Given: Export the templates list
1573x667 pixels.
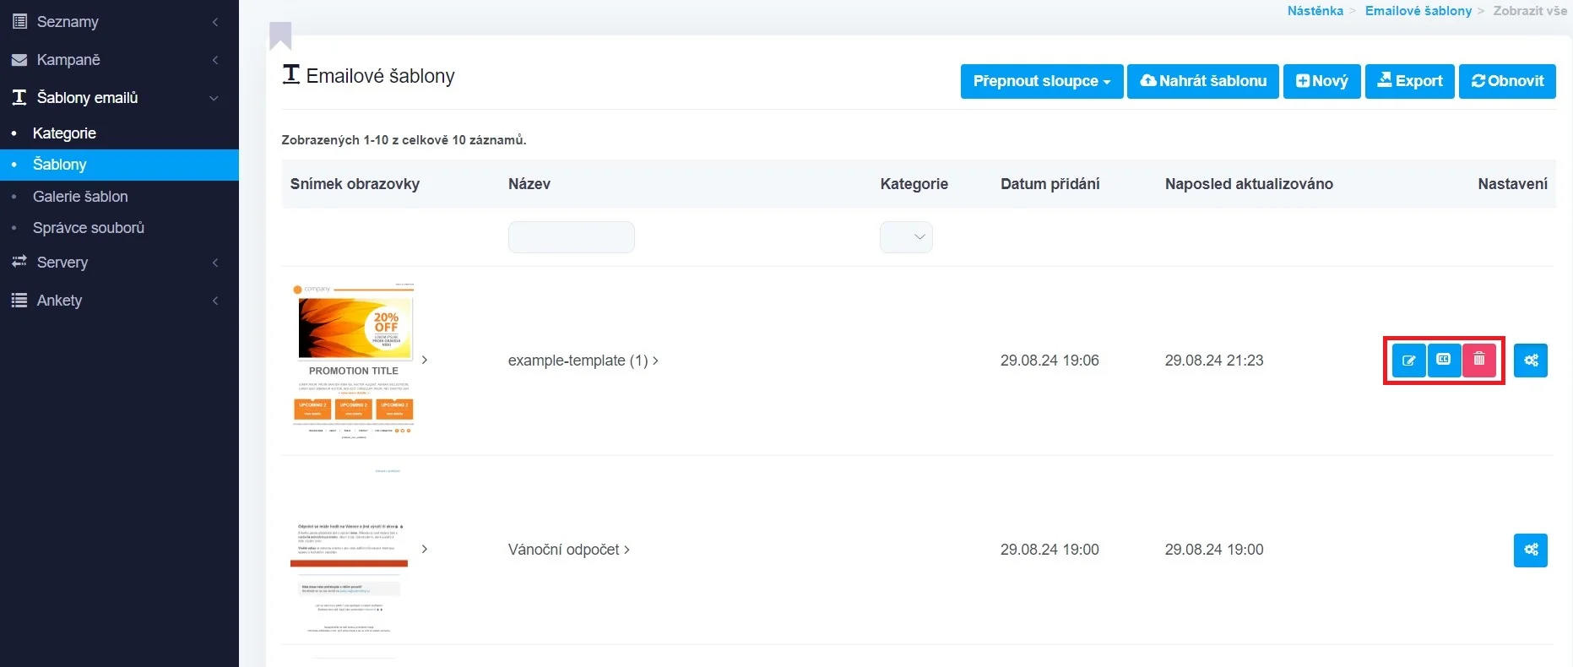Looking at the screenshot, I should pos(1409,81).
